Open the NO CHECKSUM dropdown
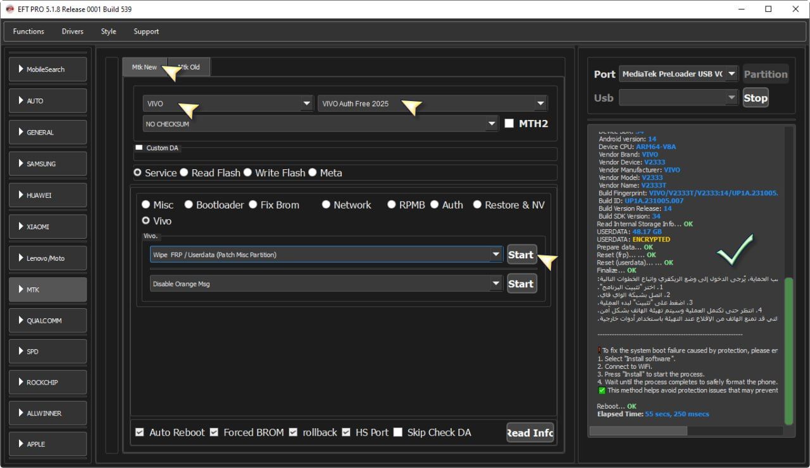810x468 pixels. point(321,124)
